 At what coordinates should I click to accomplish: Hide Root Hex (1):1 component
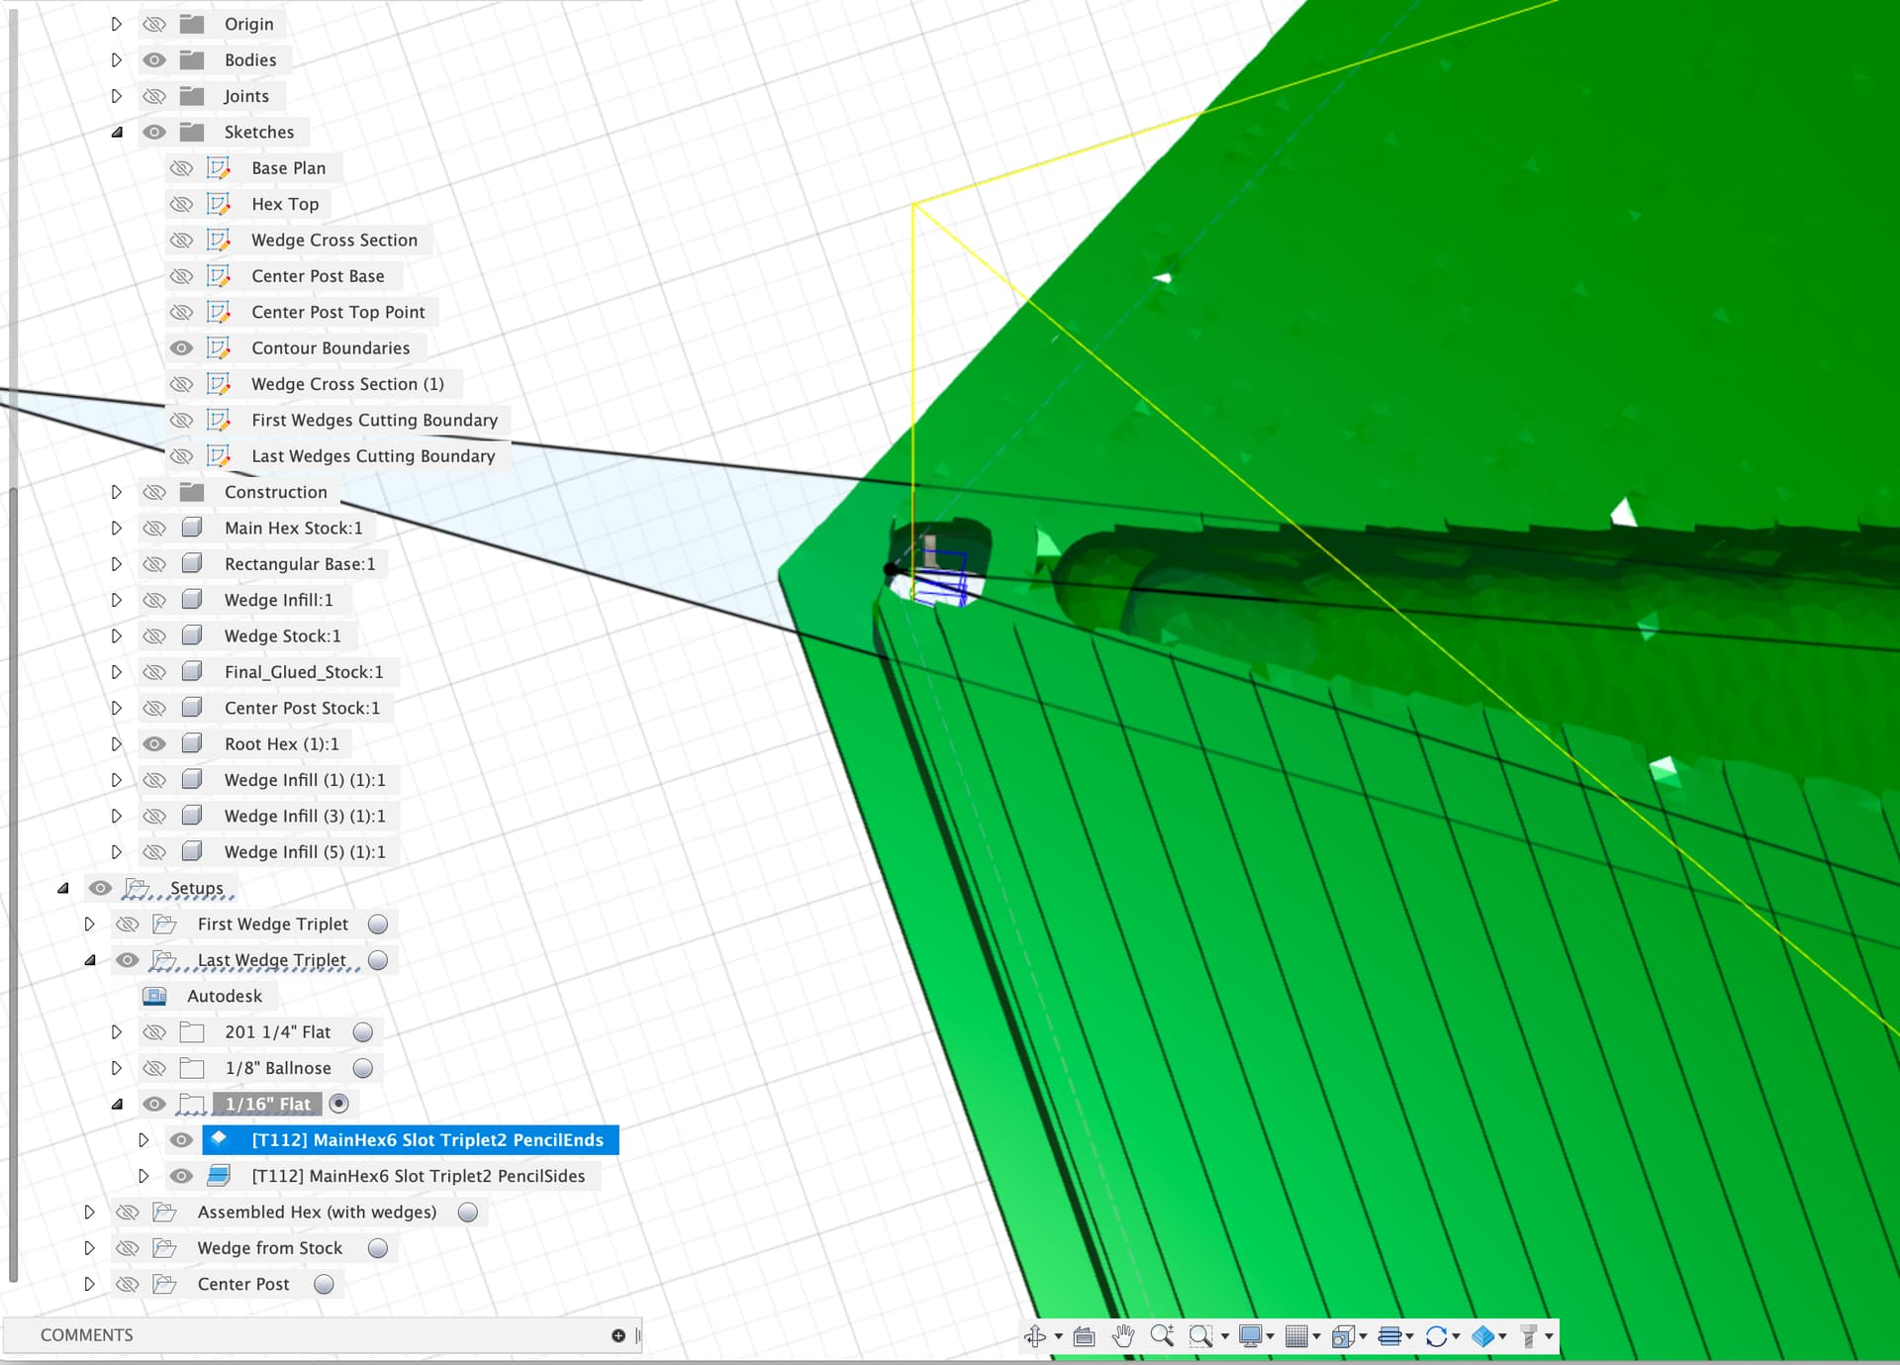pos(154,743)
